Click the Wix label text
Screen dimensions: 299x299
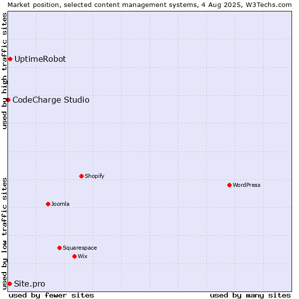pyautogui.click(x=83, y=256)
